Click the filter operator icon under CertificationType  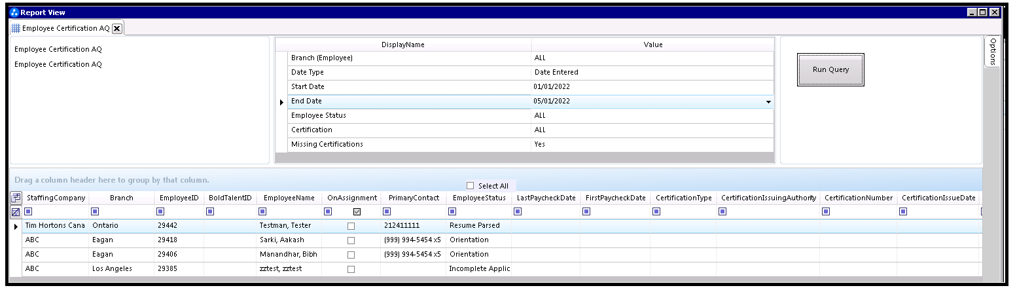click(656, 211)
